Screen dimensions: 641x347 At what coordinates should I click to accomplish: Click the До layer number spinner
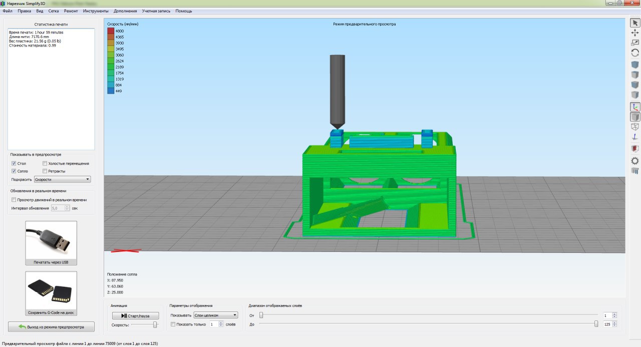pos(610,324)
